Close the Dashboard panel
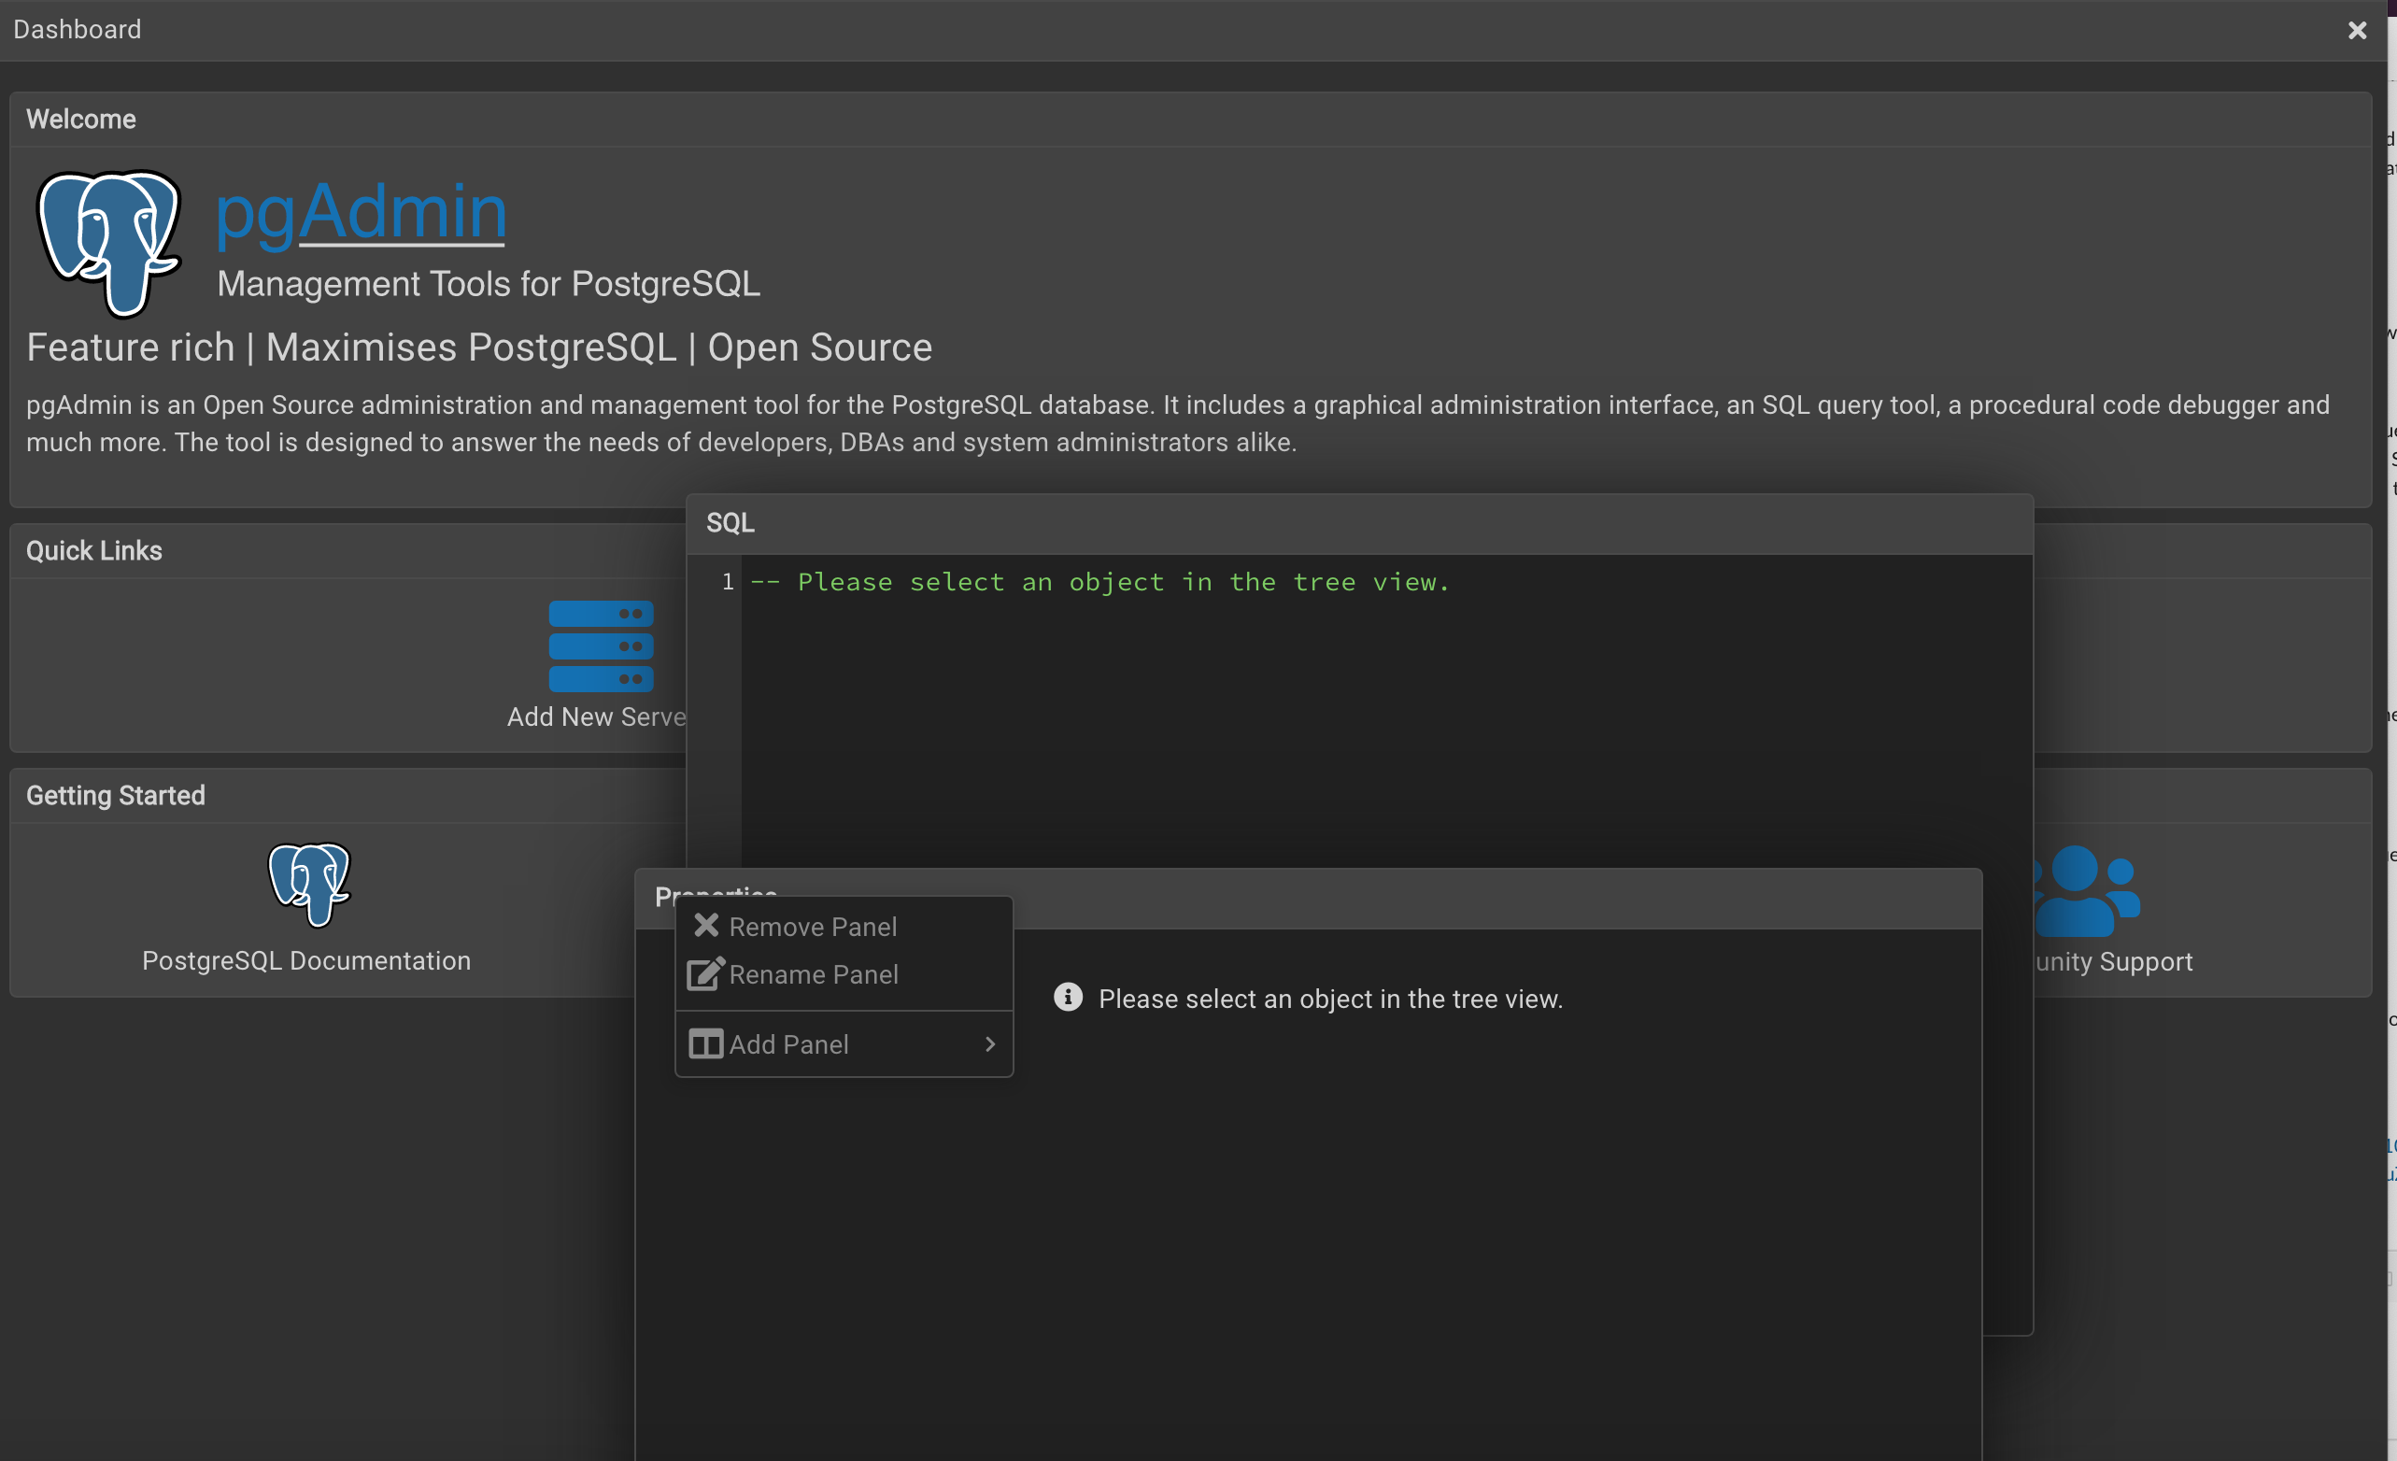Screen dimensions: 2397x1461 coord(2356,30)
